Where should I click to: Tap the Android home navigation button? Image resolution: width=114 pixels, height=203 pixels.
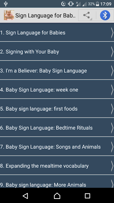coord(57,196)
